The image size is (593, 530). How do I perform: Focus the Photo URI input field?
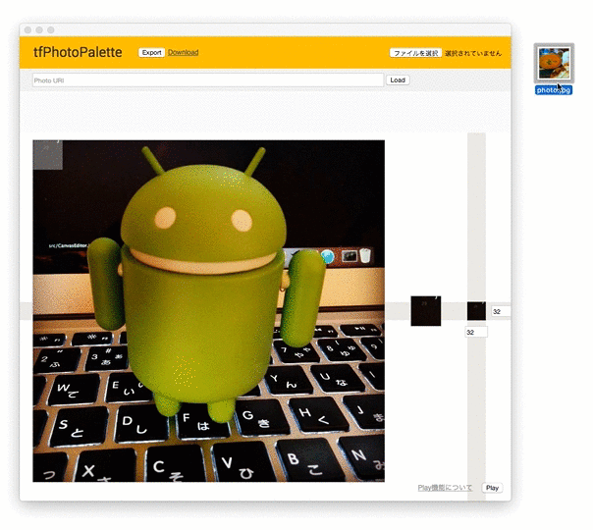click(x=208, y=80)
